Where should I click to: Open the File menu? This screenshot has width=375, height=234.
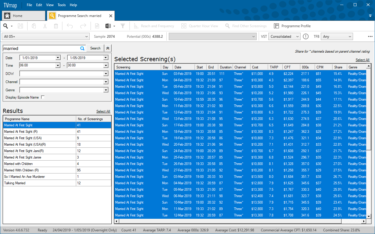tap(30, 5)
